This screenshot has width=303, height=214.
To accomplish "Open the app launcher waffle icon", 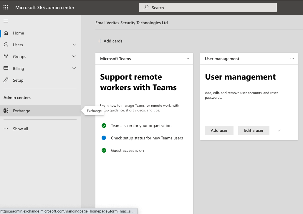I will point(6,7).
